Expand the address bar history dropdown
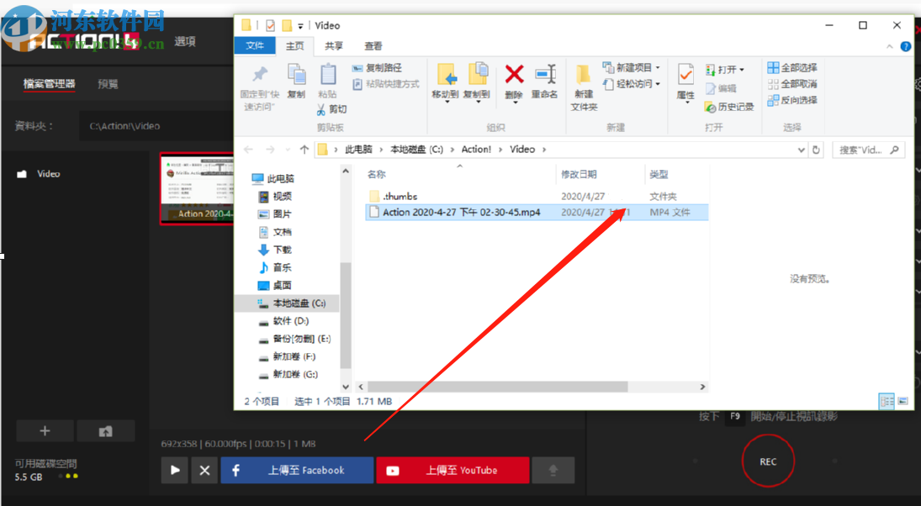Viewport: 921px width, 506px height. tap(800, 149)
